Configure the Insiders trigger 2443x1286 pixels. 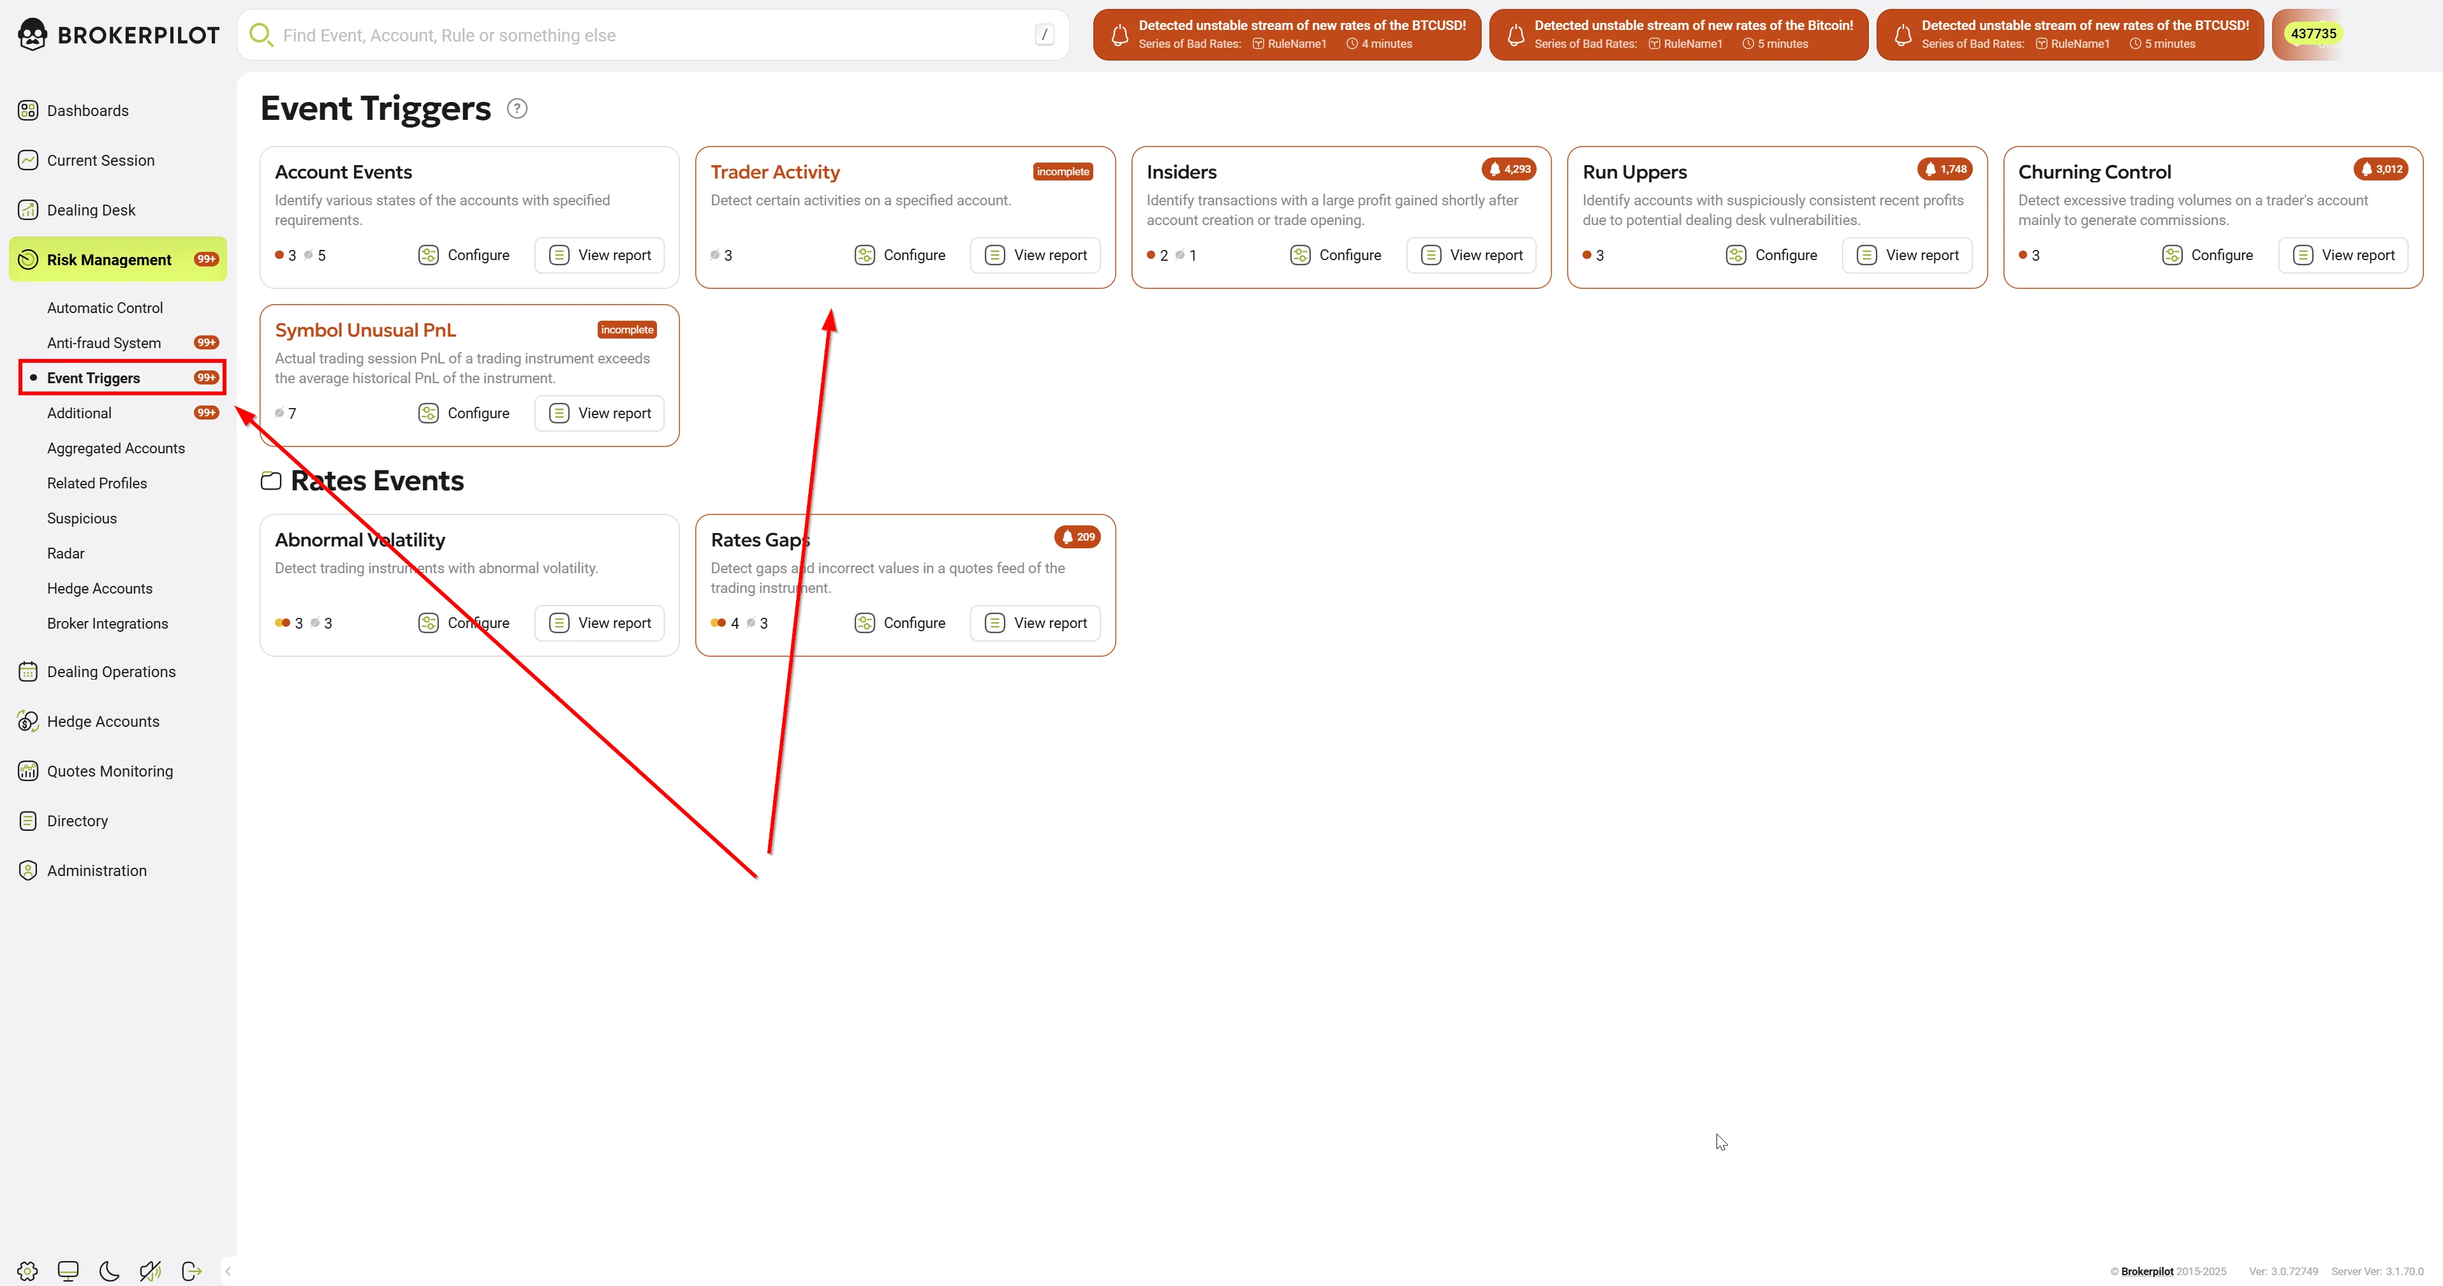tap(1336, 255)
